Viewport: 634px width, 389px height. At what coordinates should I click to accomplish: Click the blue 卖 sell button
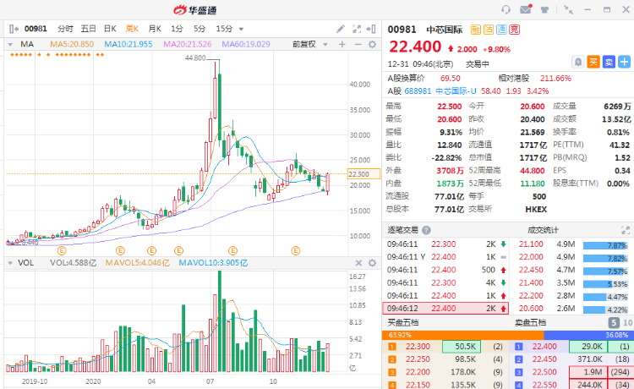point(609,62)
